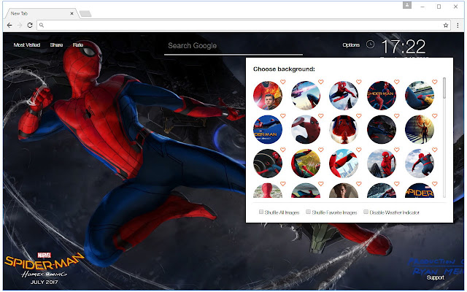
Task: Choose the mask close-up background thumbnail
Action: [306, 130]
